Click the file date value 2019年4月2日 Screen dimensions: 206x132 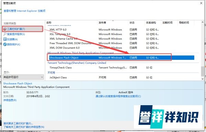coord(38,96)
